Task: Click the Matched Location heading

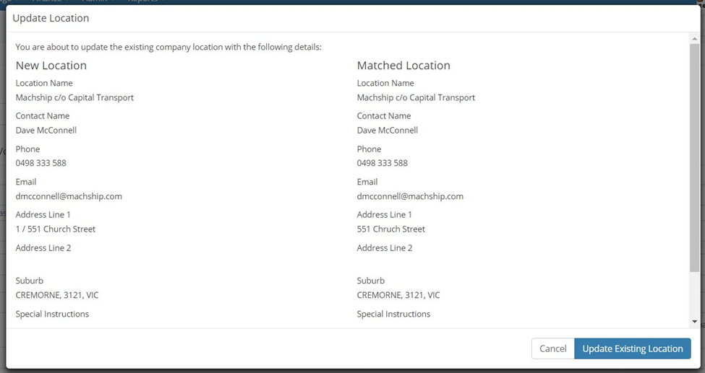Action: pyautogui.click(x=403, y=66)
